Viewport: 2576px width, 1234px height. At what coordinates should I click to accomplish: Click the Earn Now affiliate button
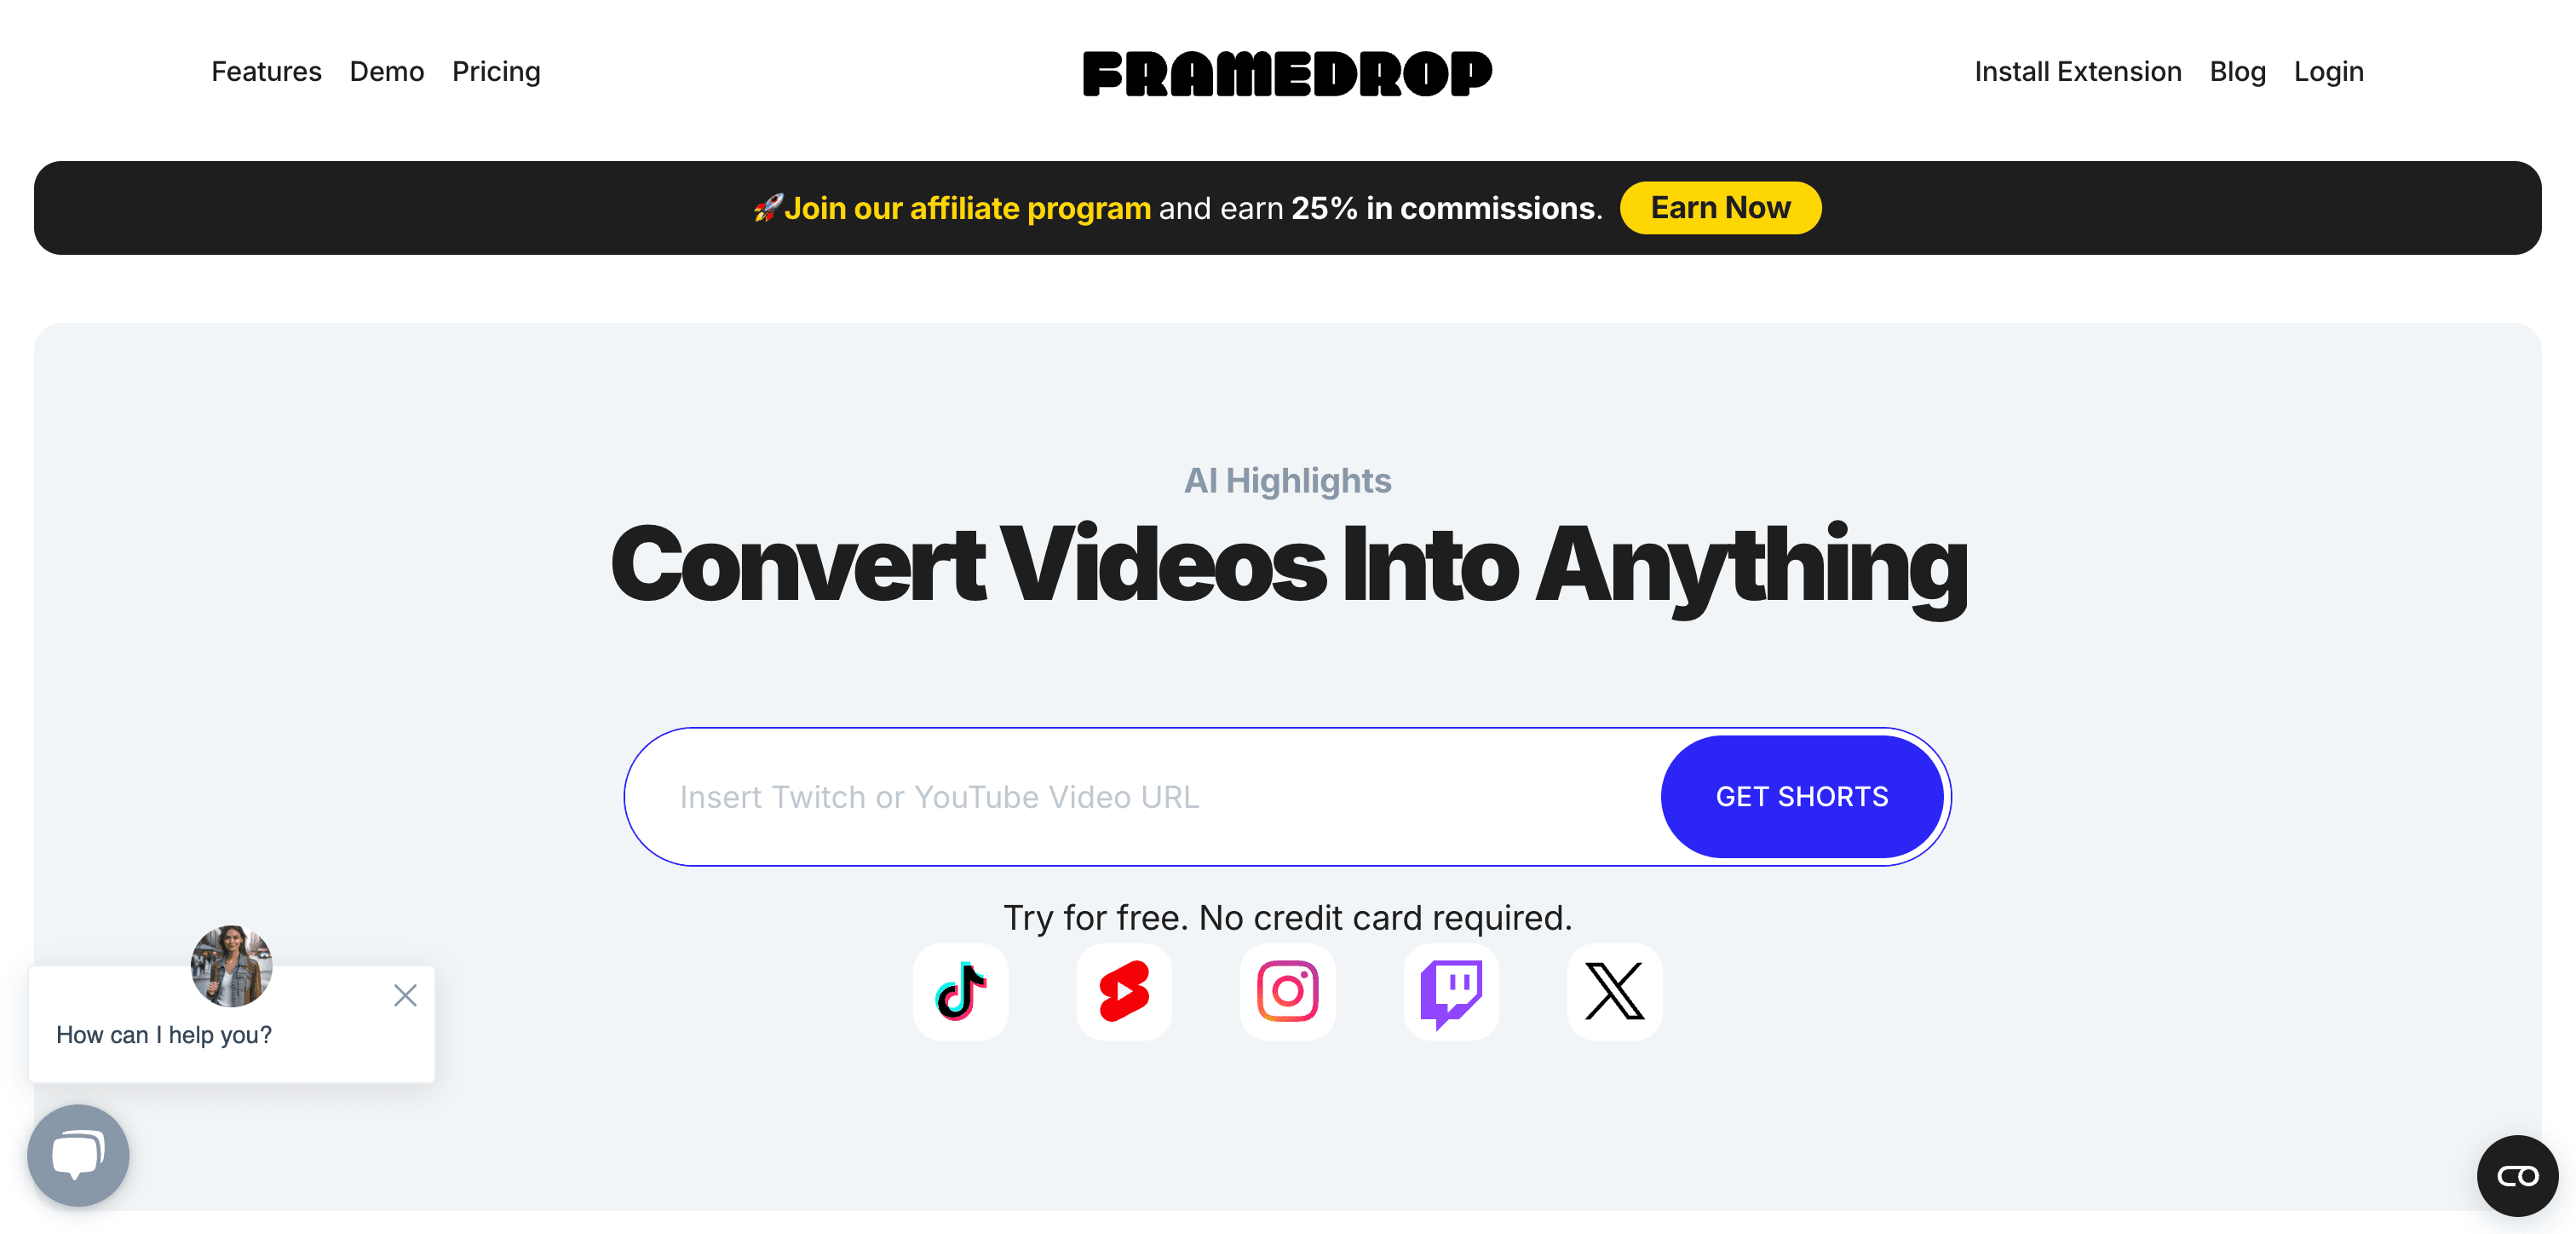(x=1722, y=207)
